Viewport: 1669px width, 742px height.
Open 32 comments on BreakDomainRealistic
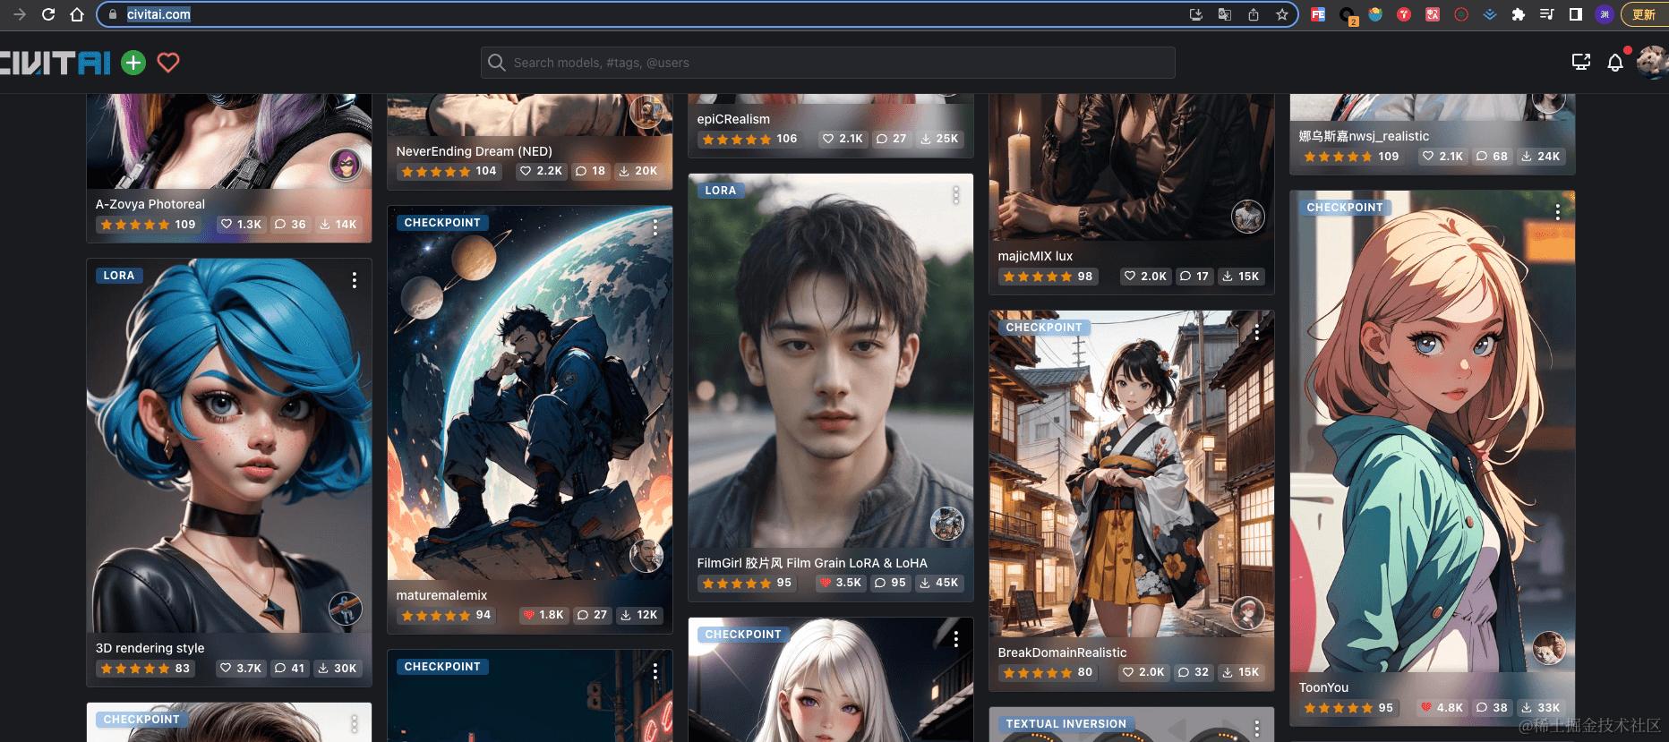(x=1194, y=672)
